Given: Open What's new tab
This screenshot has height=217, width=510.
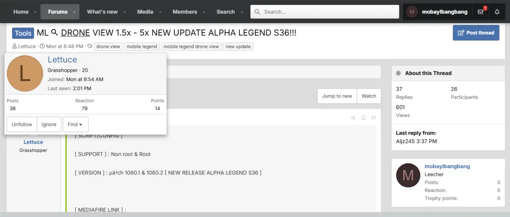Looking at the screenshot, I should pyautogui.click(x=102, y=12).
